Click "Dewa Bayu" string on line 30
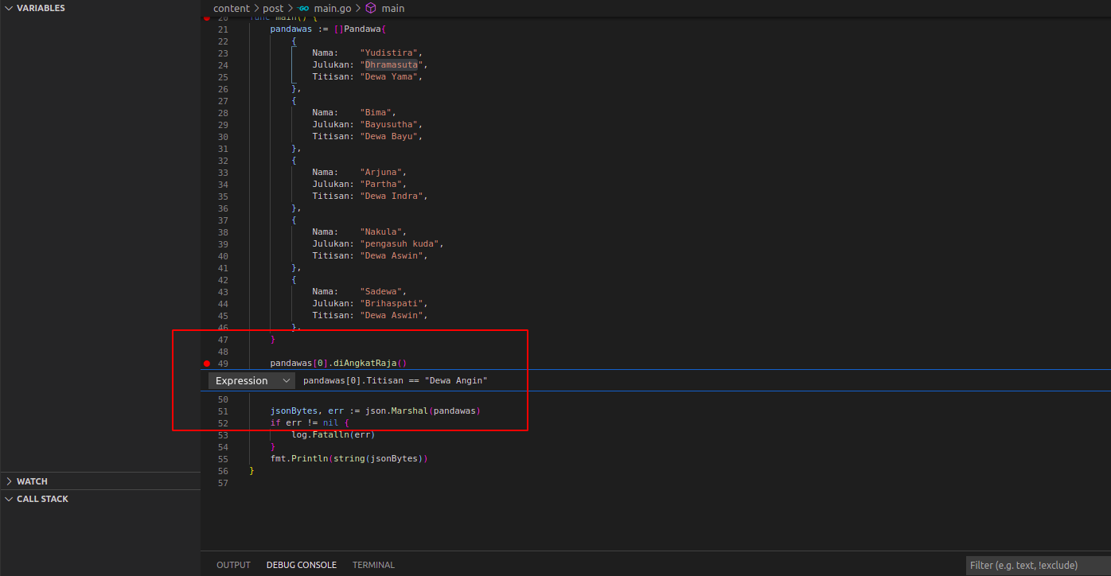Image resolution: width=1111 pixels, height=576 pixels. pos(389,136)
